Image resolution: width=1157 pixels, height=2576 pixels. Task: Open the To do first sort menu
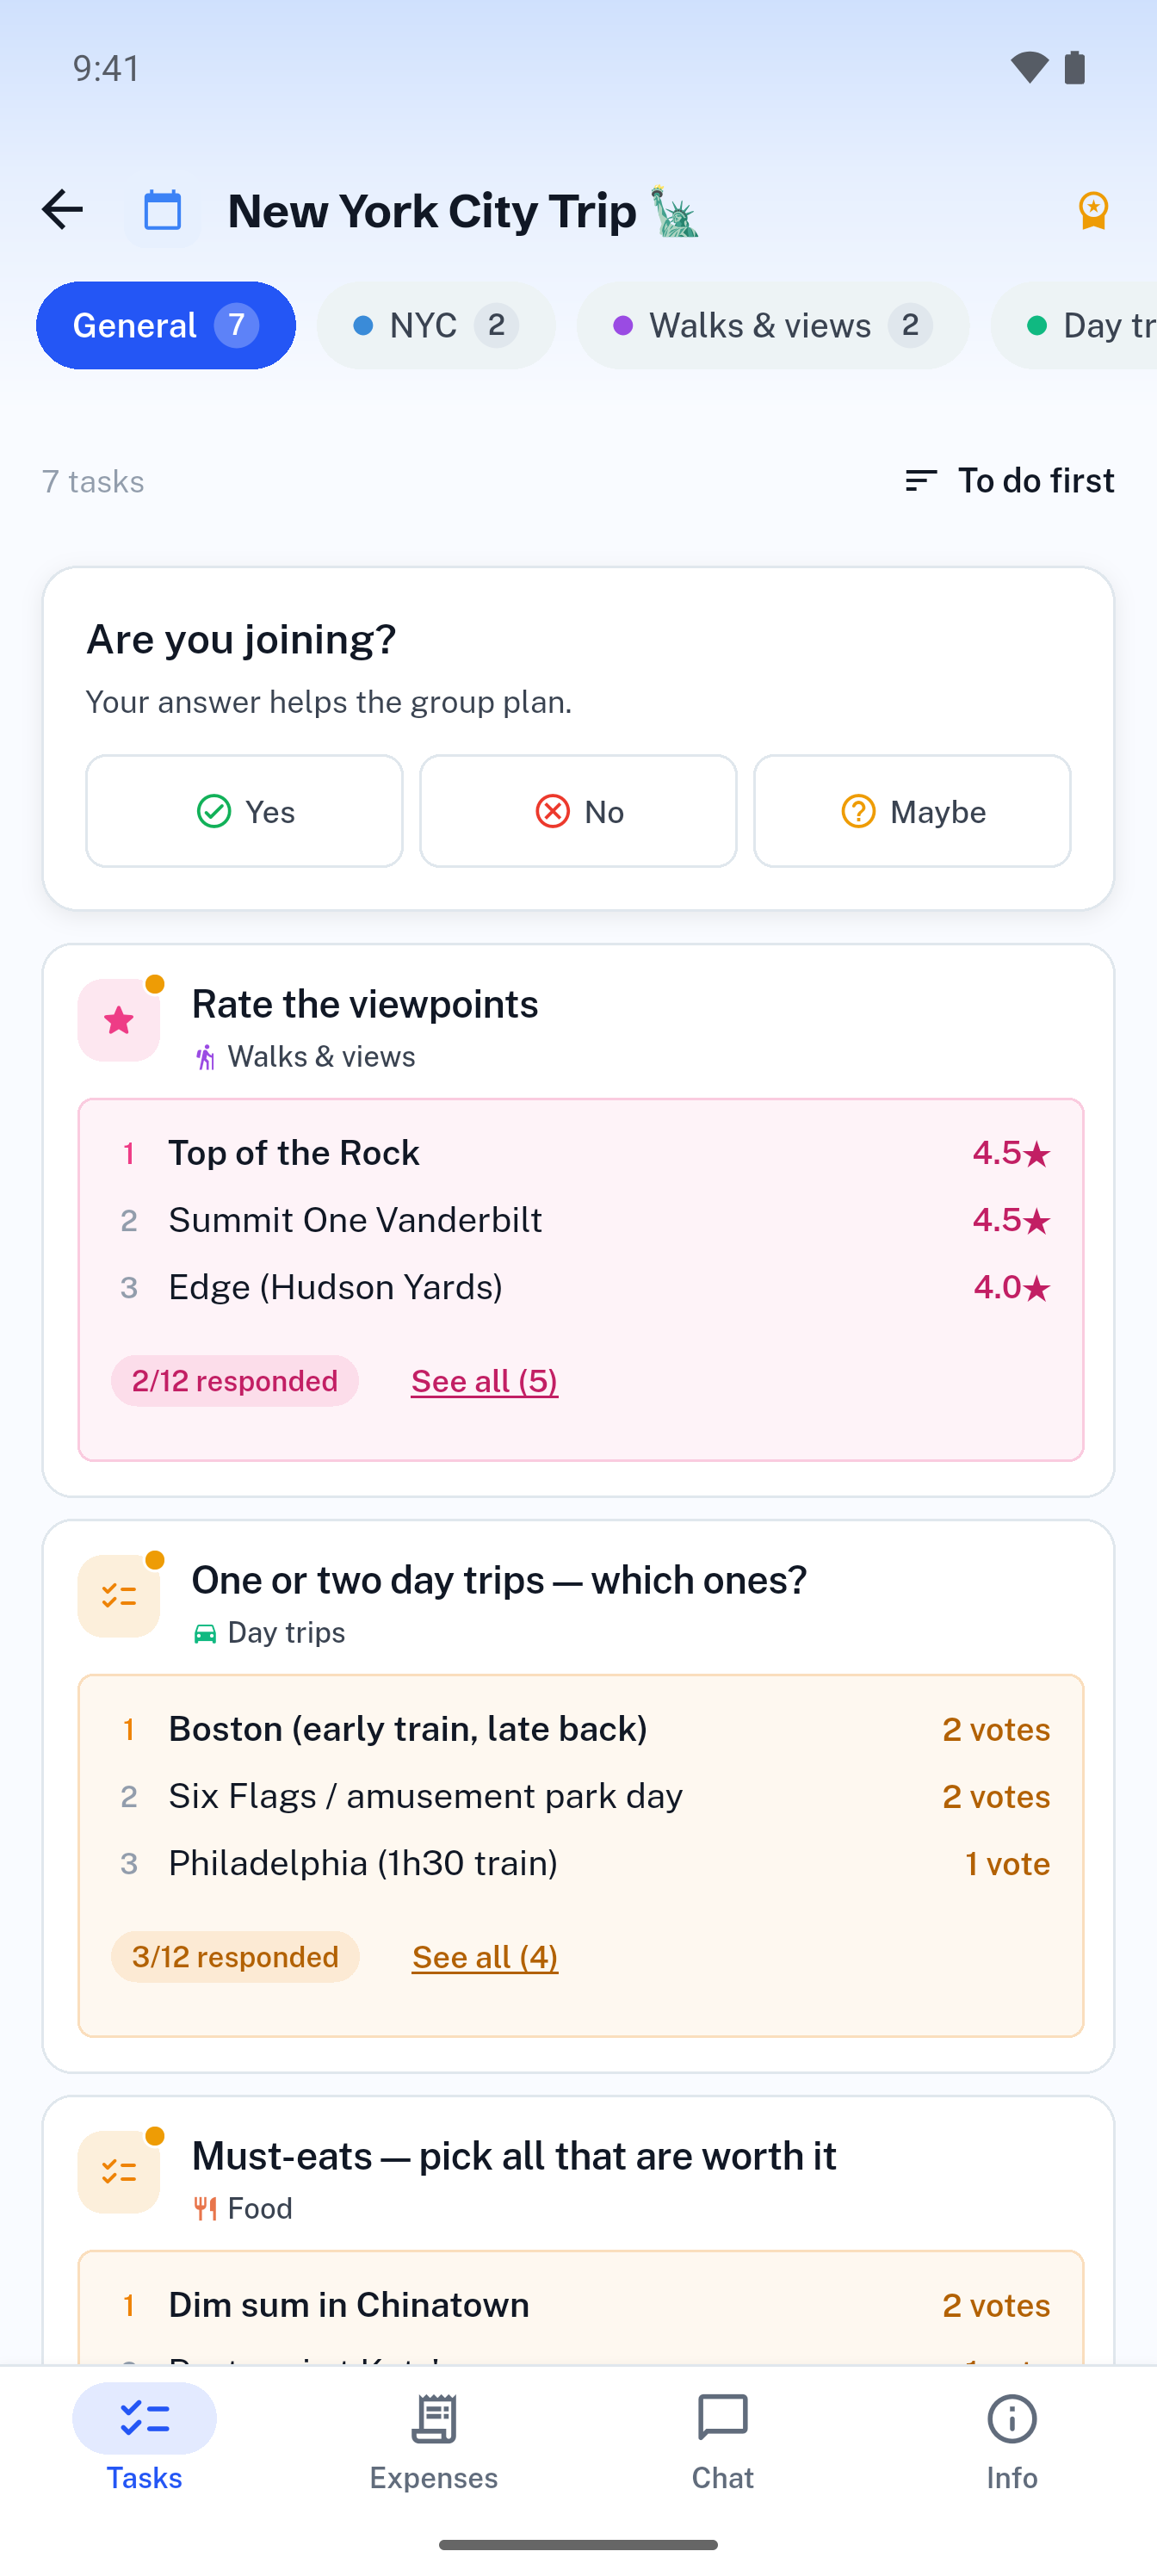click(1009, 481)
